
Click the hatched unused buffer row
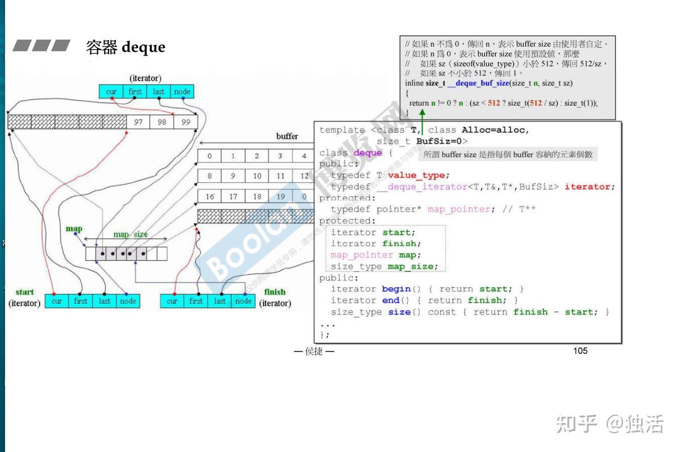click(256, 216)
